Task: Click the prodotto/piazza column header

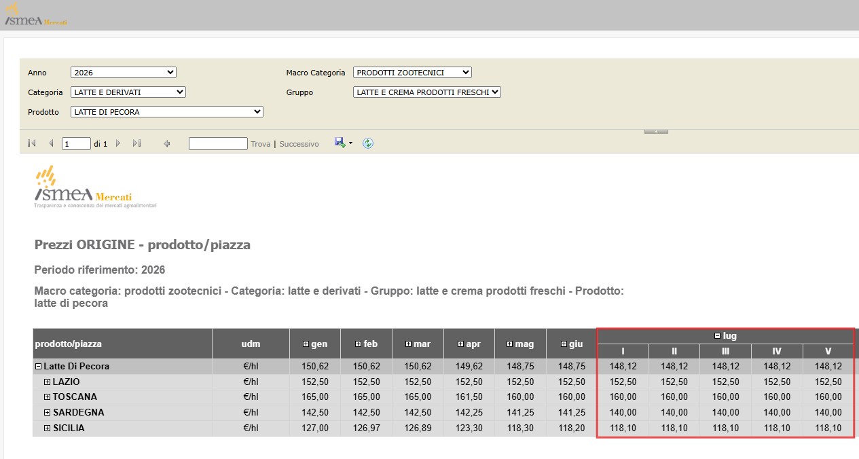Action: [122, 344]
